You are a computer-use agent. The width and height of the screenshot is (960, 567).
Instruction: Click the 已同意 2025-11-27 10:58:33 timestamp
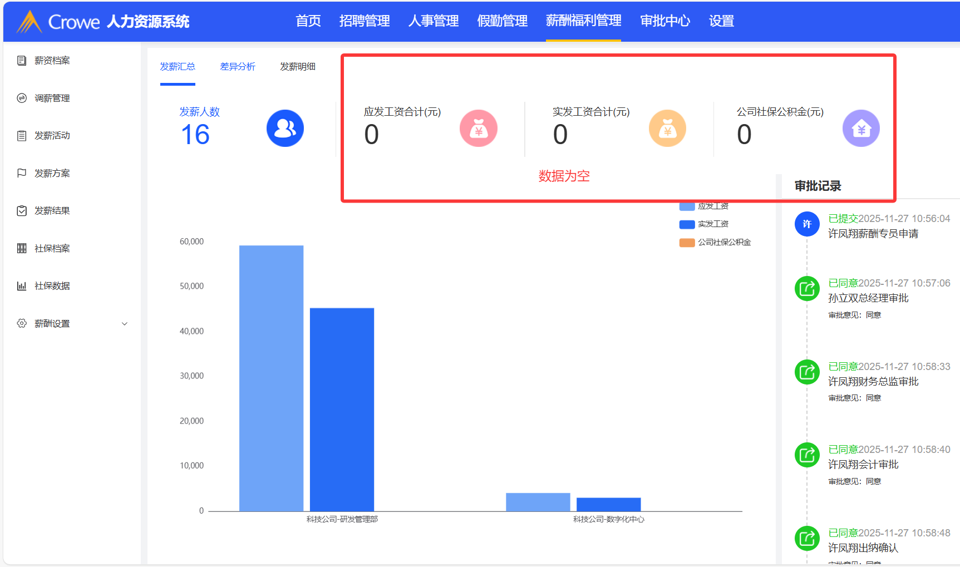pyautogui.click(x=889, y=367)
